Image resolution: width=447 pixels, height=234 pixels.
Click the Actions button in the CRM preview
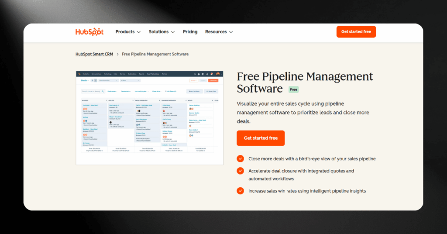pyautogui.click(x=193, y=80)
